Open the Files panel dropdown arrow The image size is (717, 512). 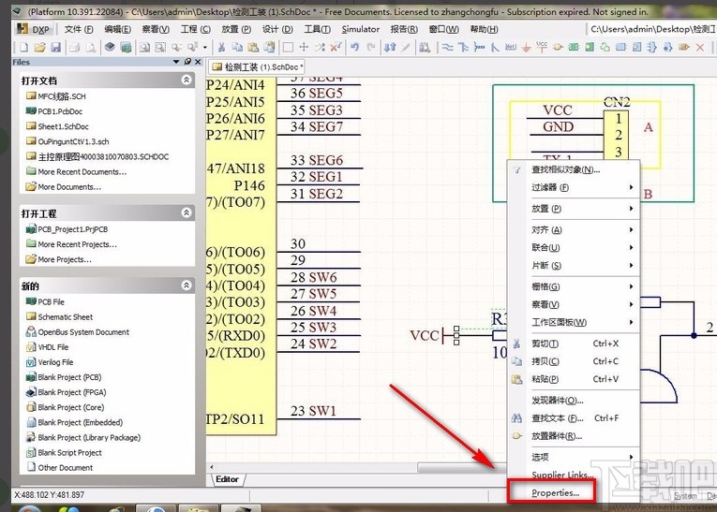pos(176,62)
